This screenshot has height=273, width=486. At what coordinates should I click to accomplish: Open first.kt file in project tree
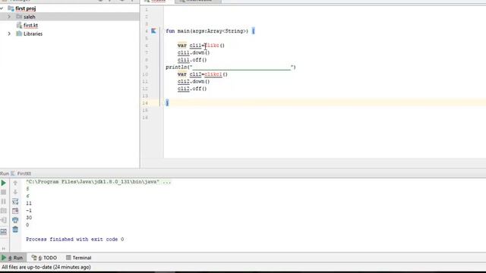[x=30, y=25]
